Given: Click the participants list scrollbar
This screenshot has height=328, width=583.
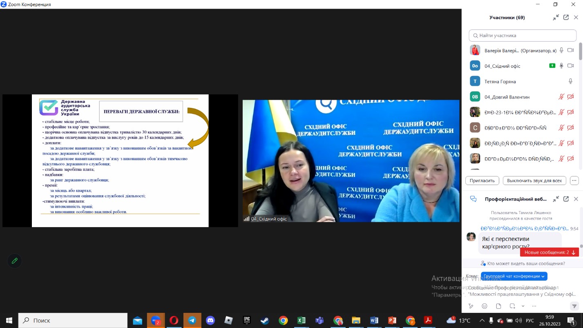Looking at the screenshot, I should pyautogui.click(x=581, y=51).
